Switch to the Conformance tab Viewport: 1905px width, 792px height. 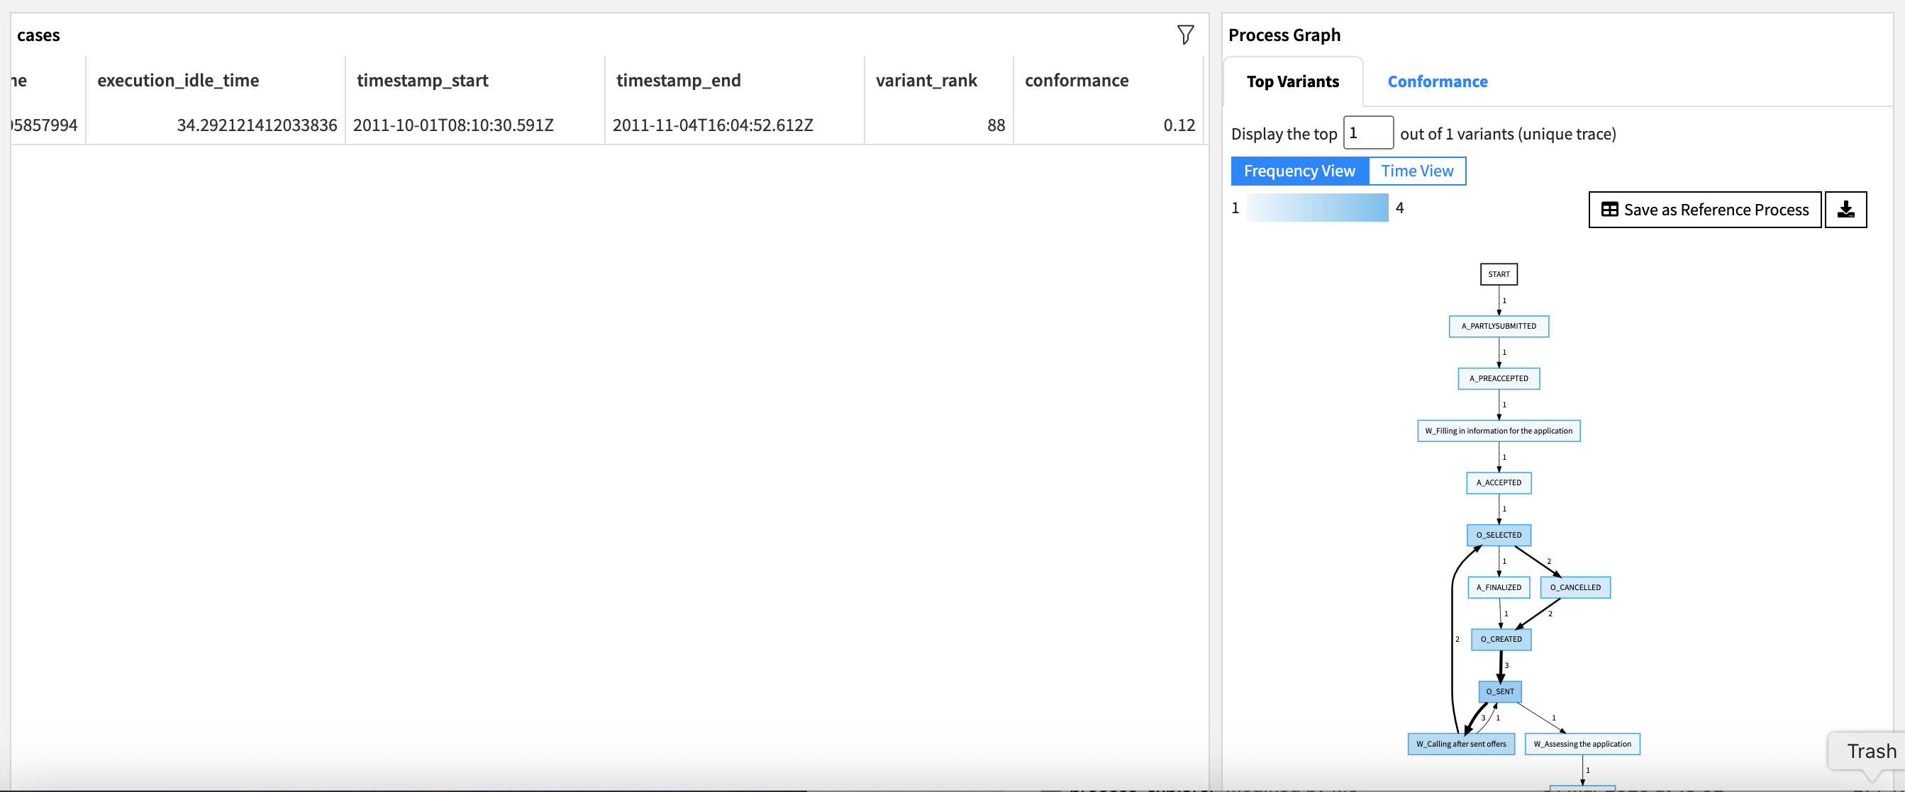[x=1437, y=81]
